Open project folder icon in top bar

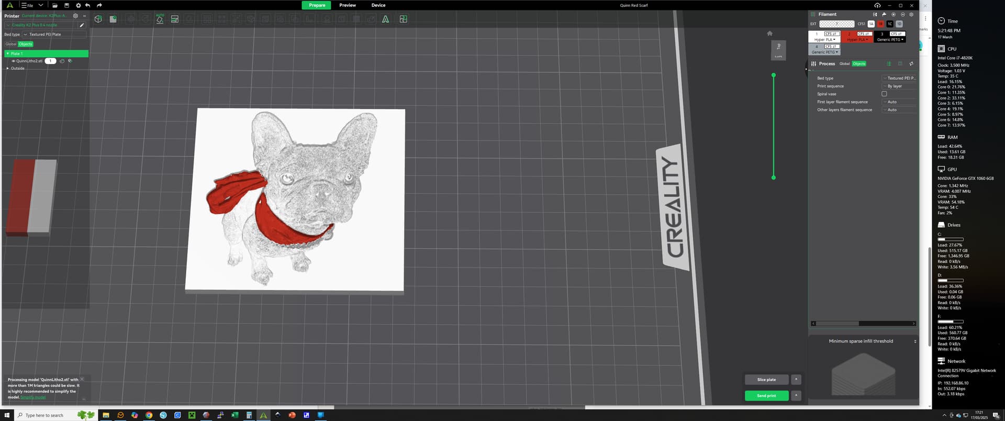(x=54, y=5)
